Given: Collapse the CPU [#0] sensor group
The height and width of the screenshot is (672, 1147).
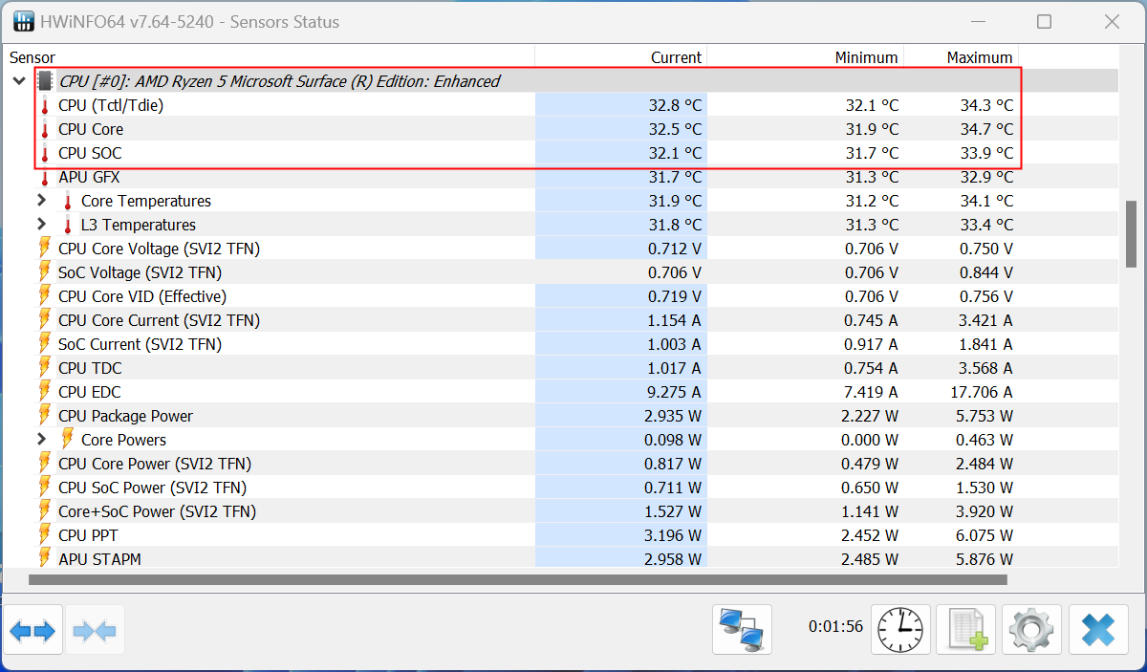Looking at the screenshot, I should tap(18, 81).
